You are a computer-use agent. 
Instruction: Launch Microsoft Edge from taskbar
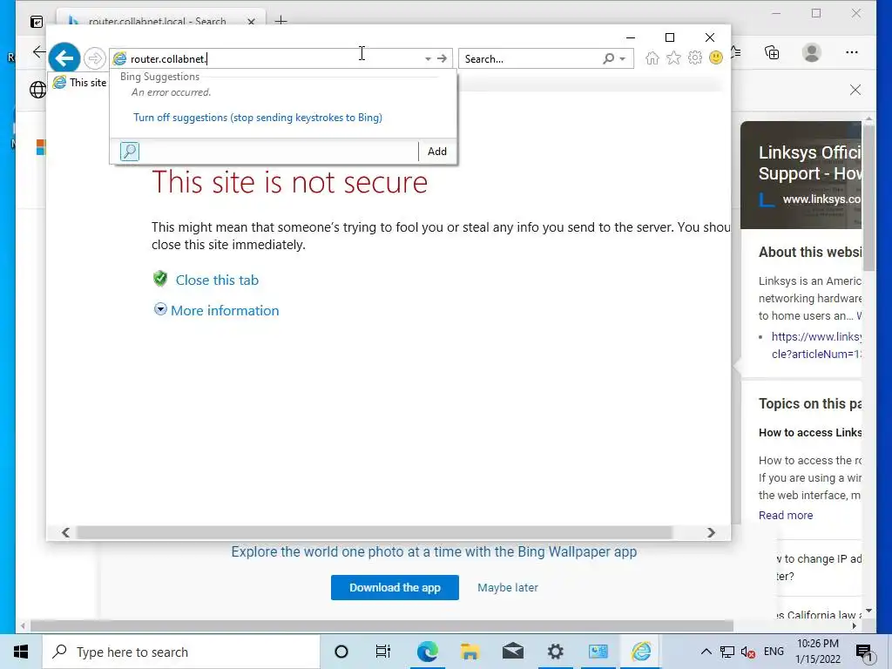pos(427,652)
